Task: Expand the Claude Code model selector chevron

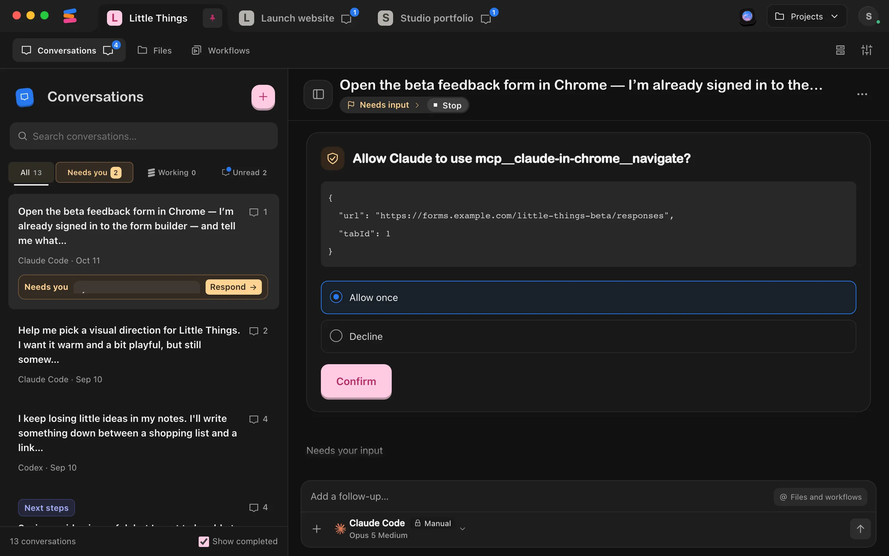Action: coord(463,529)
